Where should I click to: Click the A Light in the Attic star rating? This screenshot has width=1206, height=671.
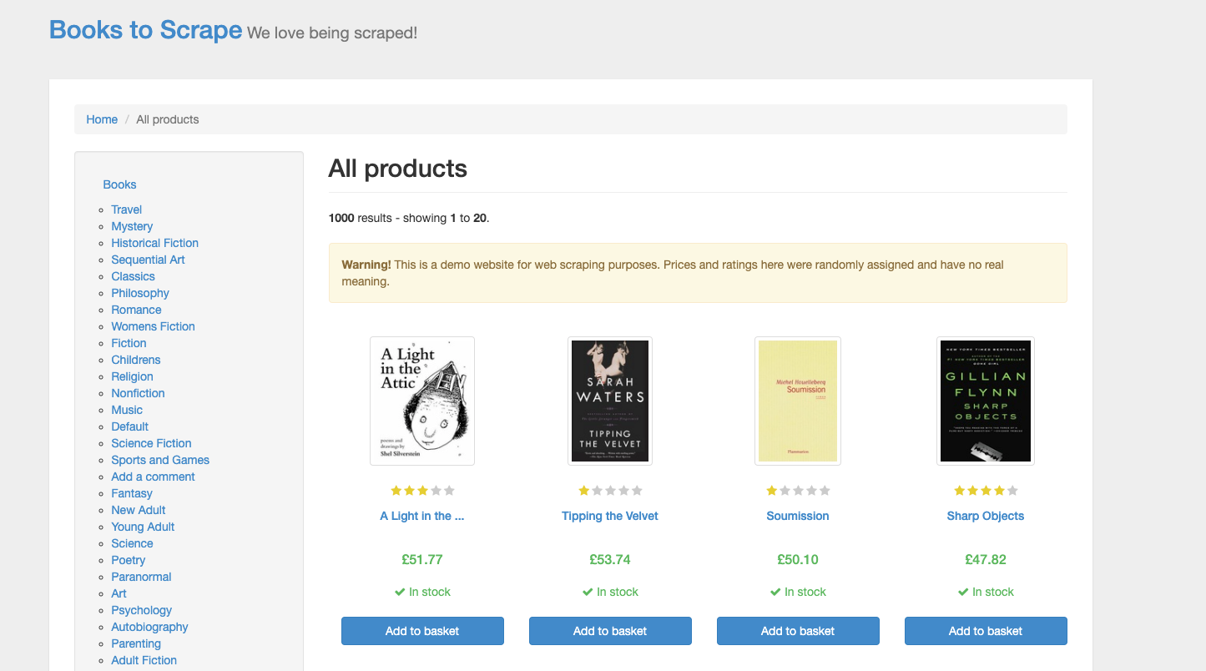[422, 491]
